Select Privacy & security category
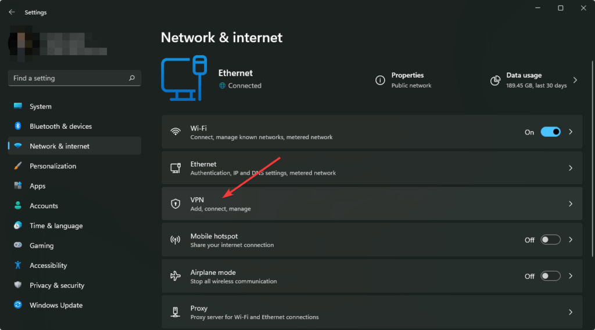Viewport: 595px width, 330px height. pos(74,285)
